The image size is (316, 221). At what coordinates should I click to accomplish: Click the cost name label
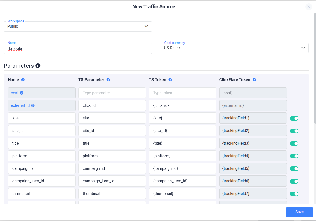[x=15, y=93]
